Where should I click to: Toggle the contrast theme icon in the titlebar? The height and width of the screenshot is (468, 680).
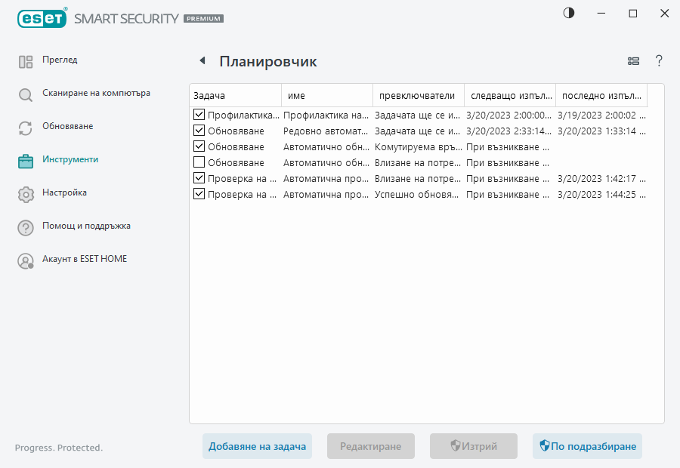click(x=567, y=12)
